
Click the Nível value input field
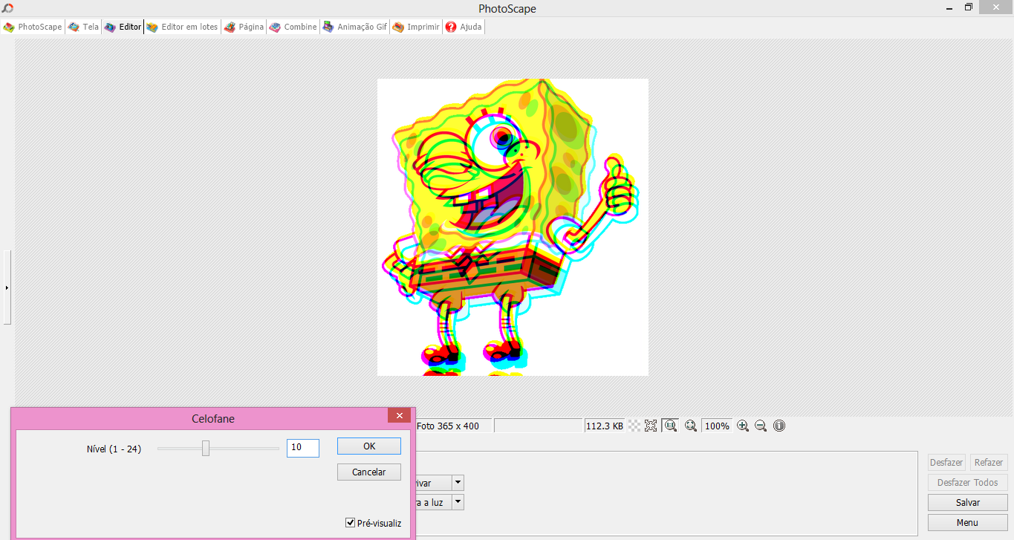[303, 448]
